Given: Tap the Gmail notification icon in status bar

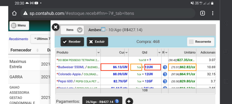Looking at the screenshot, I should coord(32,3).
